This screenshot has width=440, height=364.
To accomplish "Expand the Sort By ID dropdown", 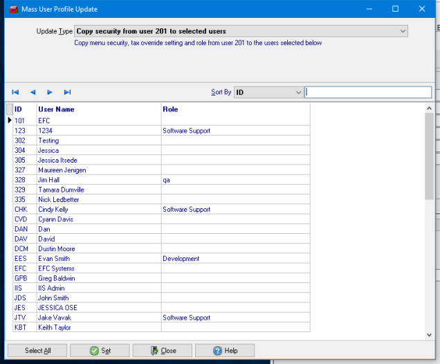I will pos(298,92).
